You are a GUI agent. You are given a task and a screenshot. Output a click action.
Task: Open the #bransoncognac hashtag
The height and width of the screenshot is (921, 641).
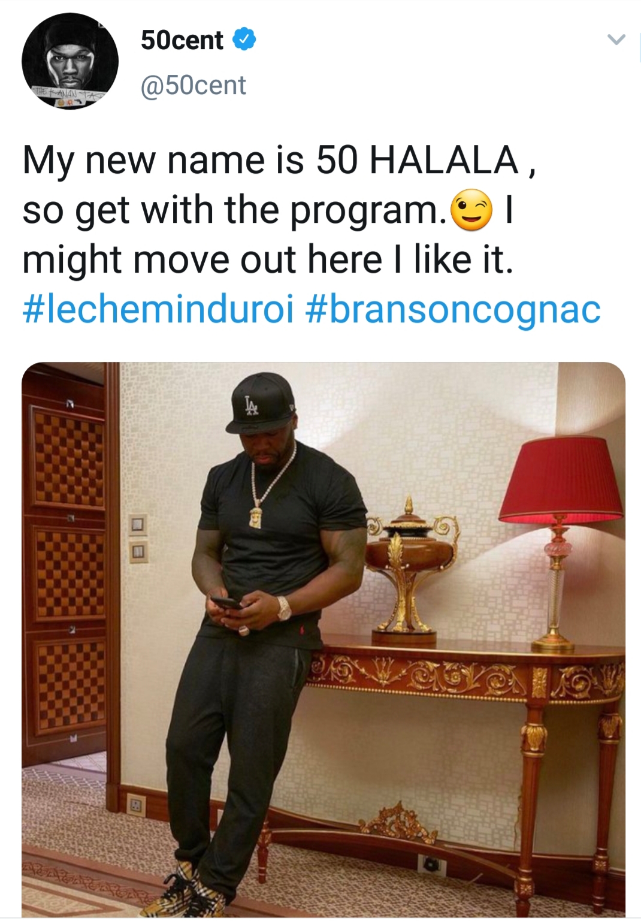click(453, 309)
